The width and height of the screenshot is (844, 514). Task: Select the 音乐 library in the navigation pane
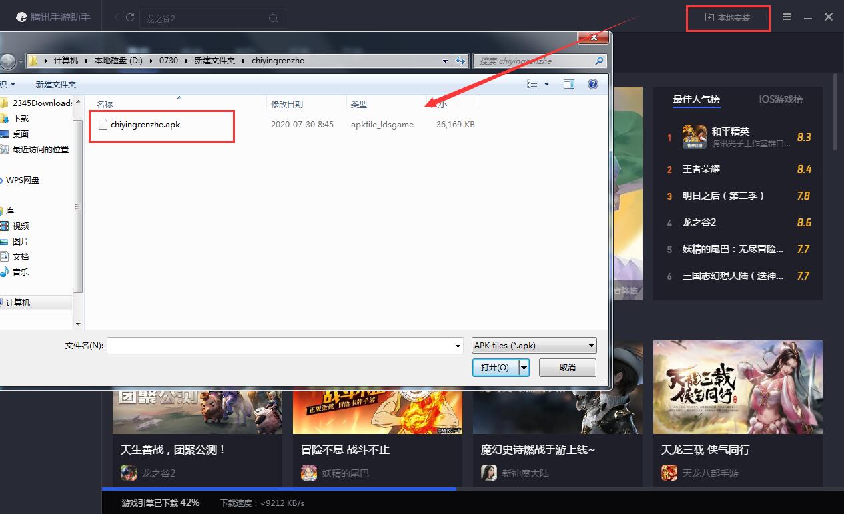(20, 272)
